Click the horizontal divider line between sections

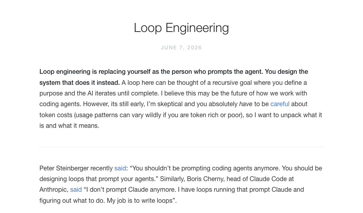pyautogui.click(x=181, y=147)
